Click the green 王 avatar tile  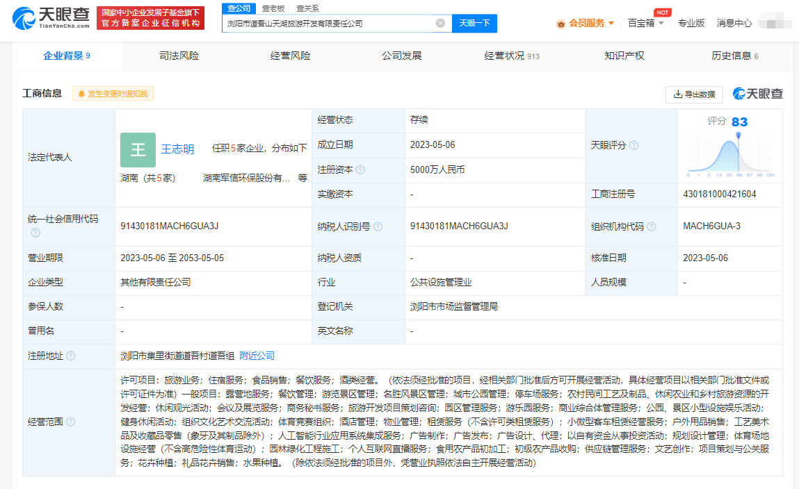tap(138, 149)
